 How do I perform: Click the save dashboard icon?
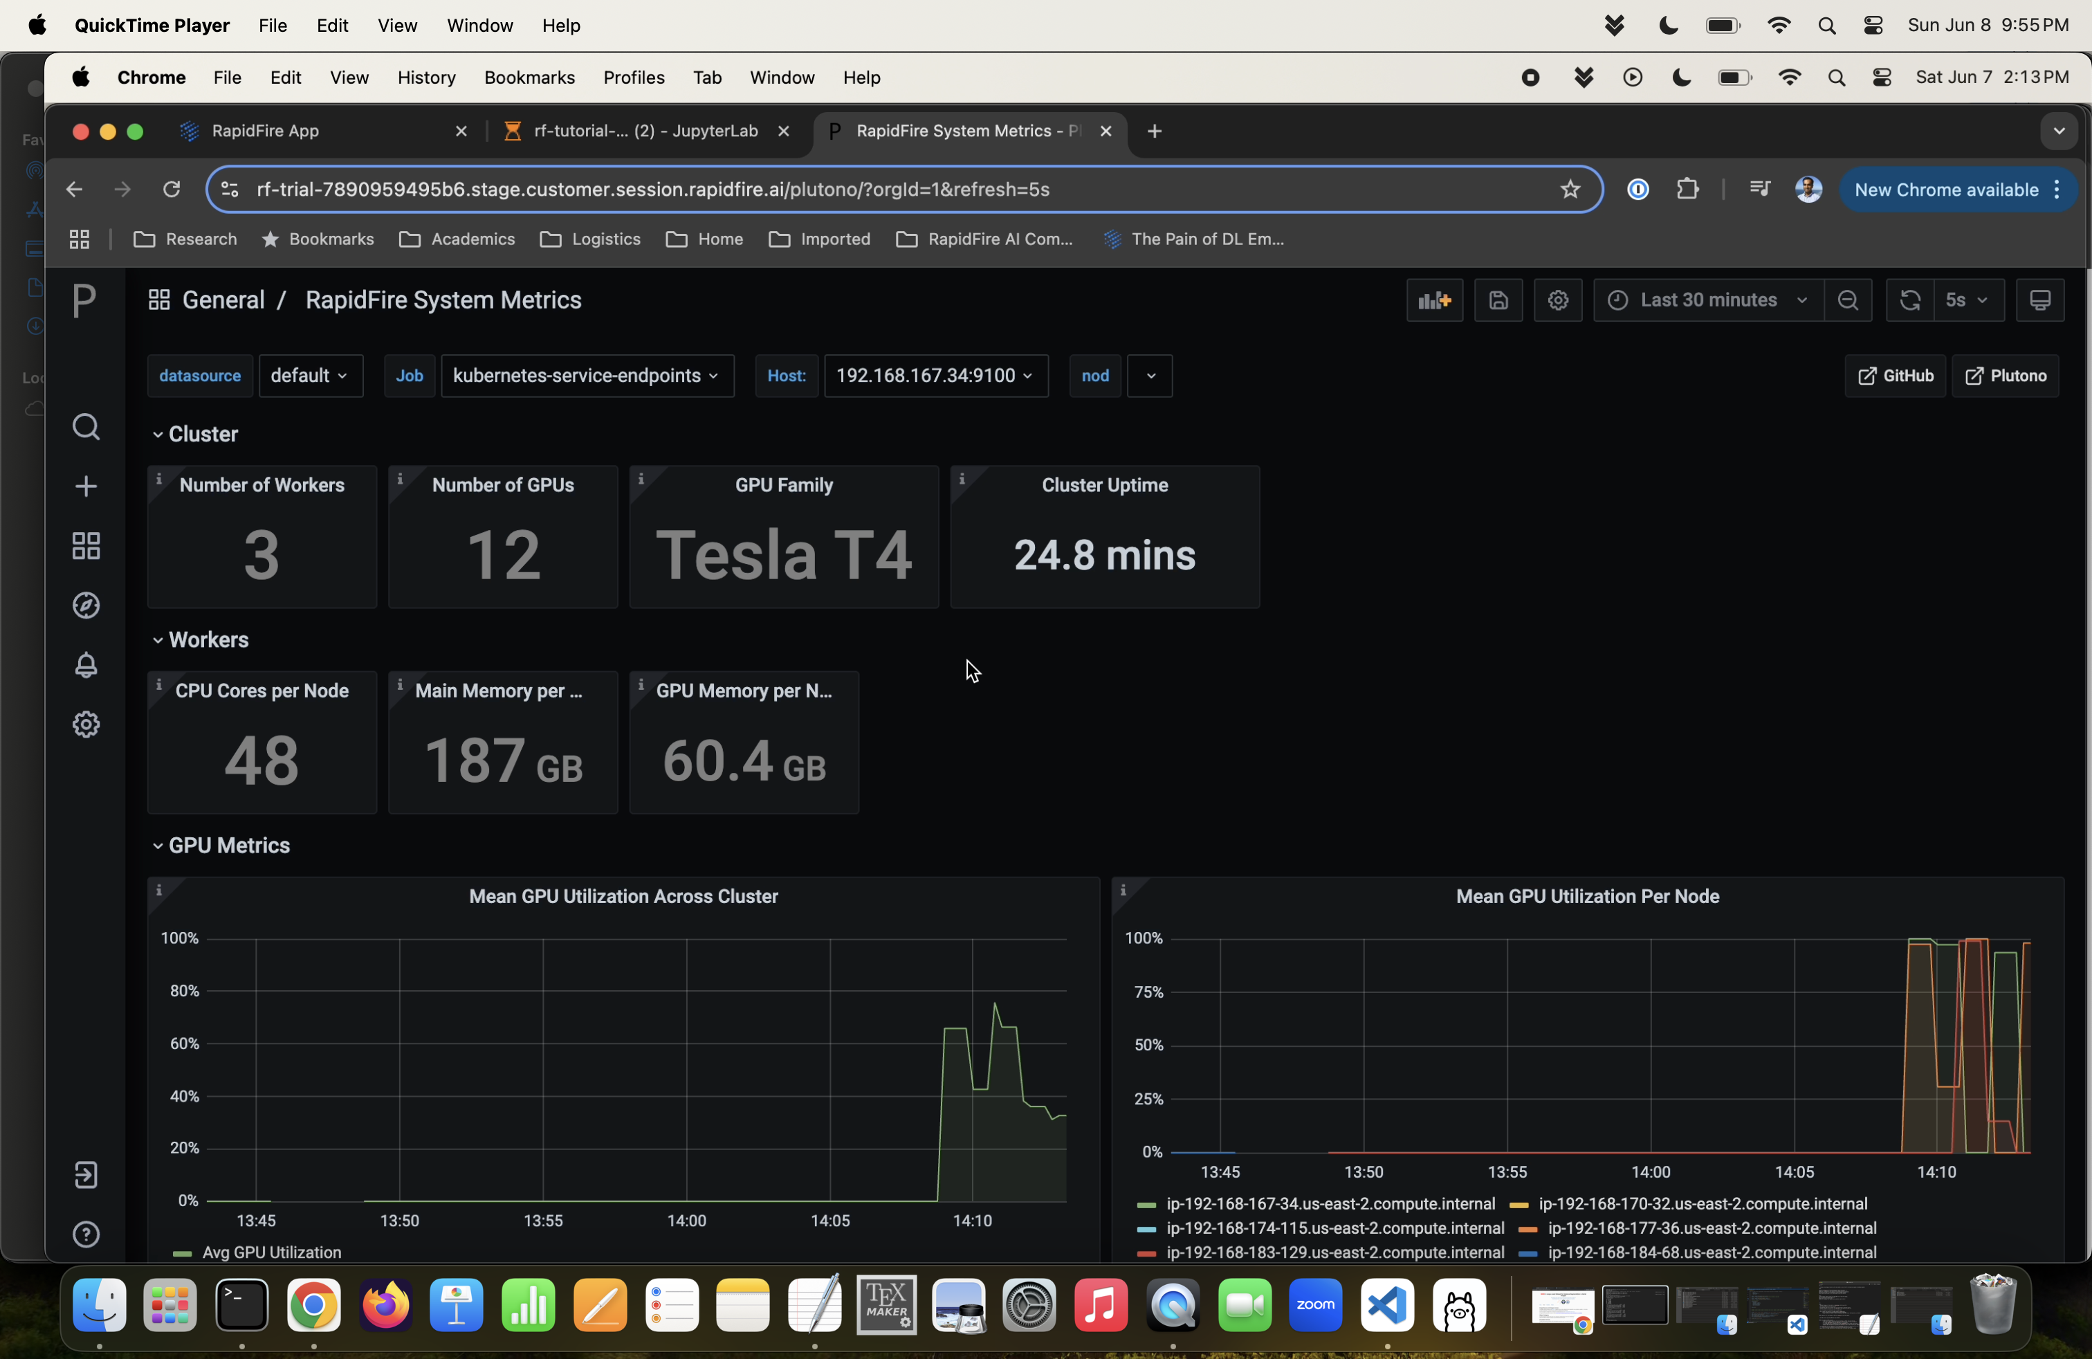coord(1498,300)
